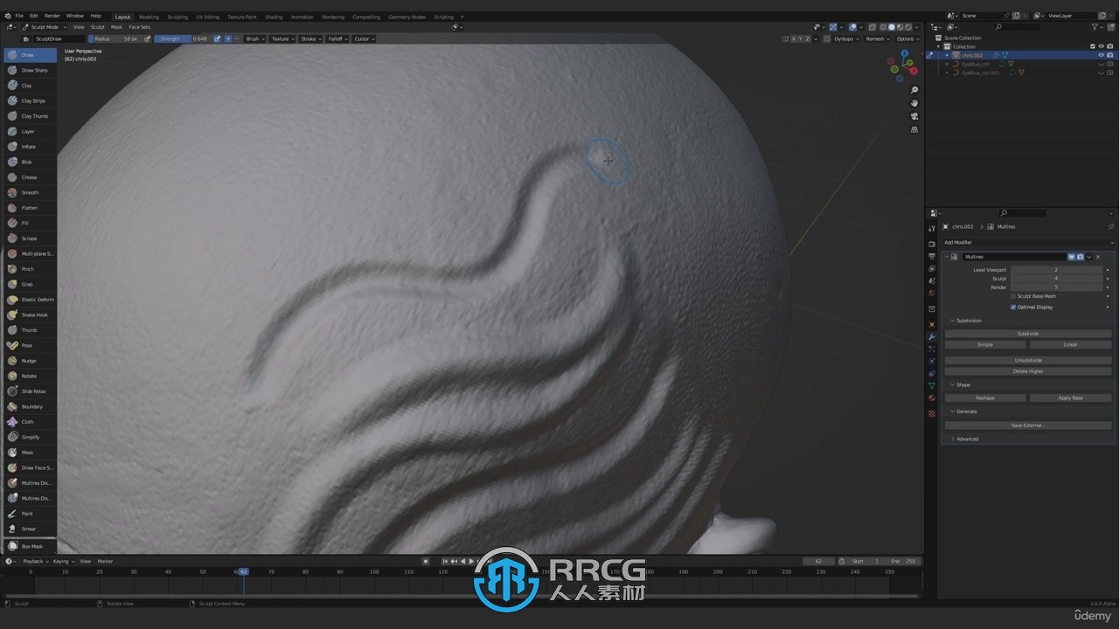Click the Save External button
Screen dimensions: 1119x629
[x=1028, y=425]
